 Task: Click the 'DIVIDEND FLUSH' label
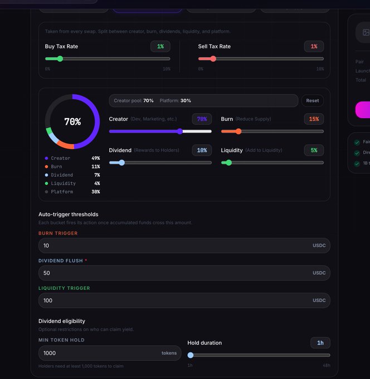(61, 261)
